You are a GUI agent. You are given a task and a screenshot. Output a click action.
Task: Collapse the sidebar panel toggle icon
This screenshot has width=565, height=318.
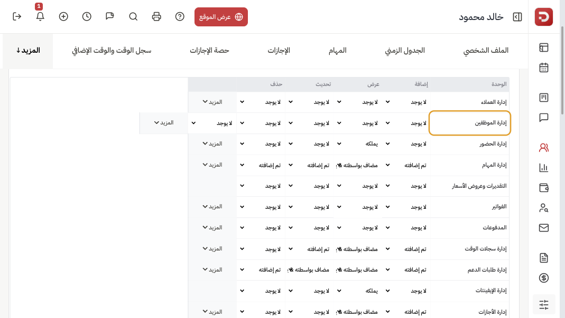(517, 17)
